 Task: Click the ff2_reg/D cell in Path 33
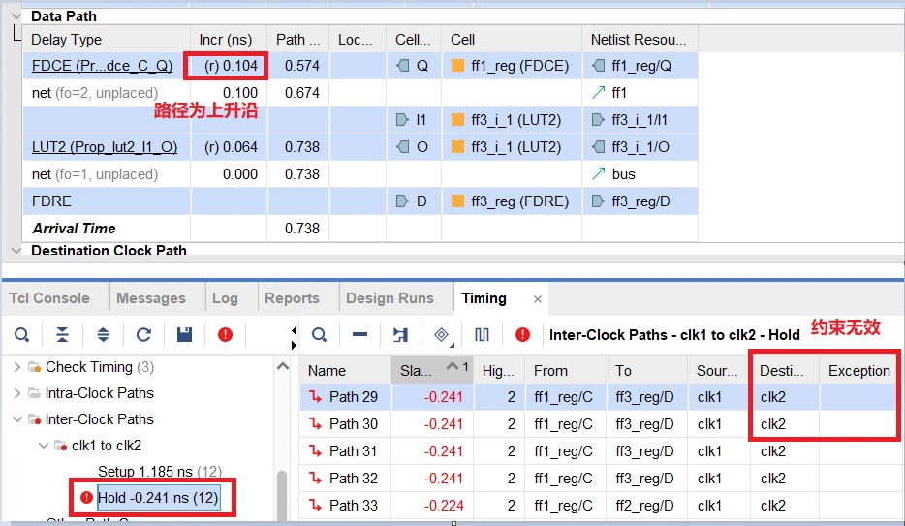point(644,506)
